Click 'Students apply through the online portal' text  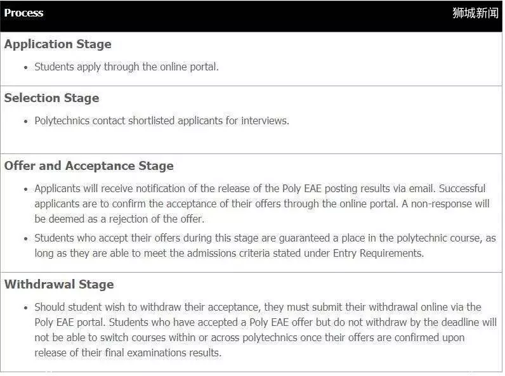127,67
